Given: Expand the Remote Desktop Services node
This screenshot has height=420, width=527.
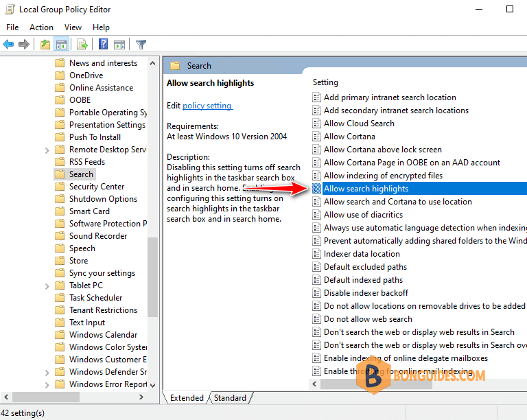Looking at the screenshot, I should [47, 150].
